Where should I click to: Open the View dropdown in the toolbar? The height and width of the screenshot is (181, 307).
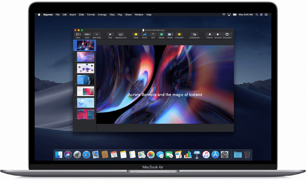pos(78,35)
